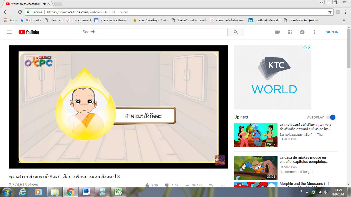The image size is (351, 197).
Task: Click the magnifier search button
Action: coord(236,32)
